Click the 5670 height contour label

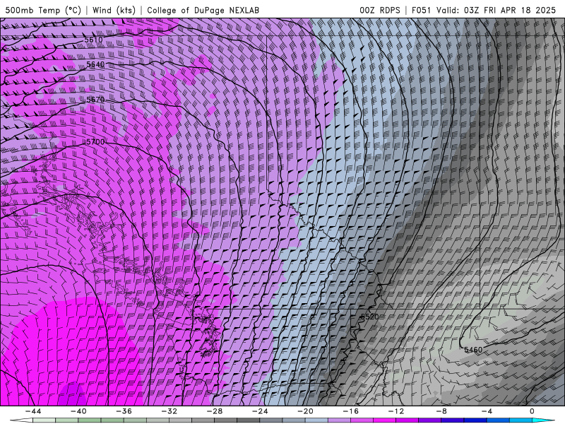95,99
